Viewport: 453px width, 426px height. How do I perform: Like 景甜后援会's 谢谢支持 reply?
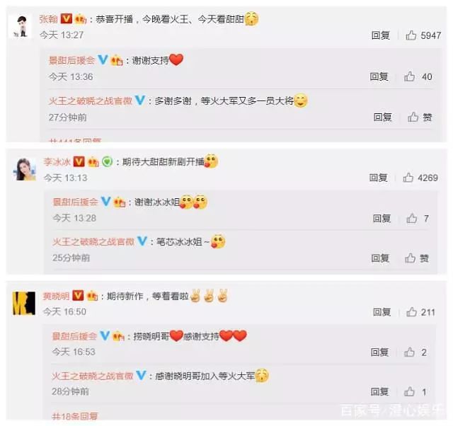point(418,77)
